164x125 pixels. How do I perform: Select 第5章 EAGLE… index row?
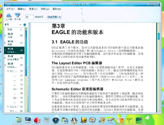click(14, 65)
